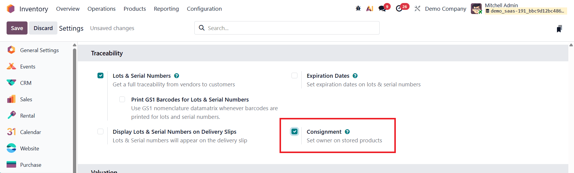
Task: Open the Operations menu
Action: pyautogui.click(x=101, y=9)
